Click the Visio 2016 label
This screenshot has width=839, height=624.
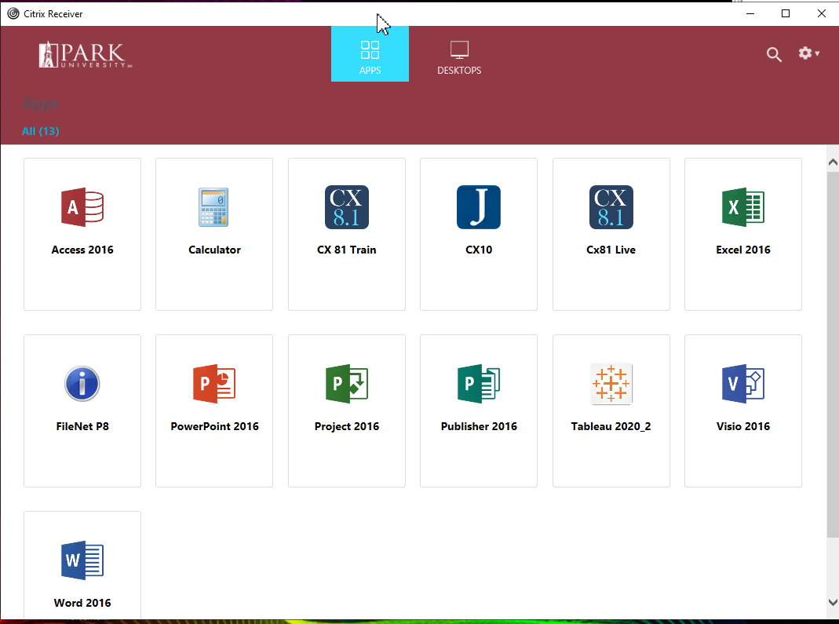(743, 426)
